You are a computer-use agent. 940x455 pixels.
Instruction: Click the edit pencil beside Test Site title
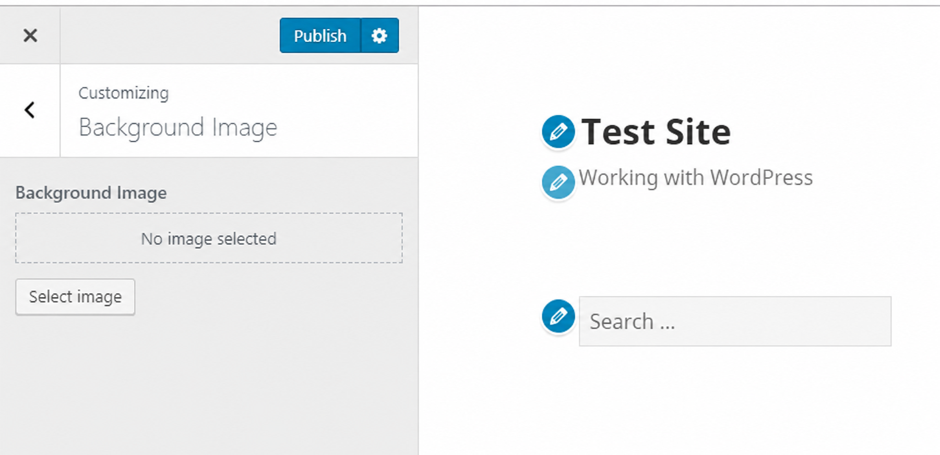pyautogui.click(x=558, y=131)
